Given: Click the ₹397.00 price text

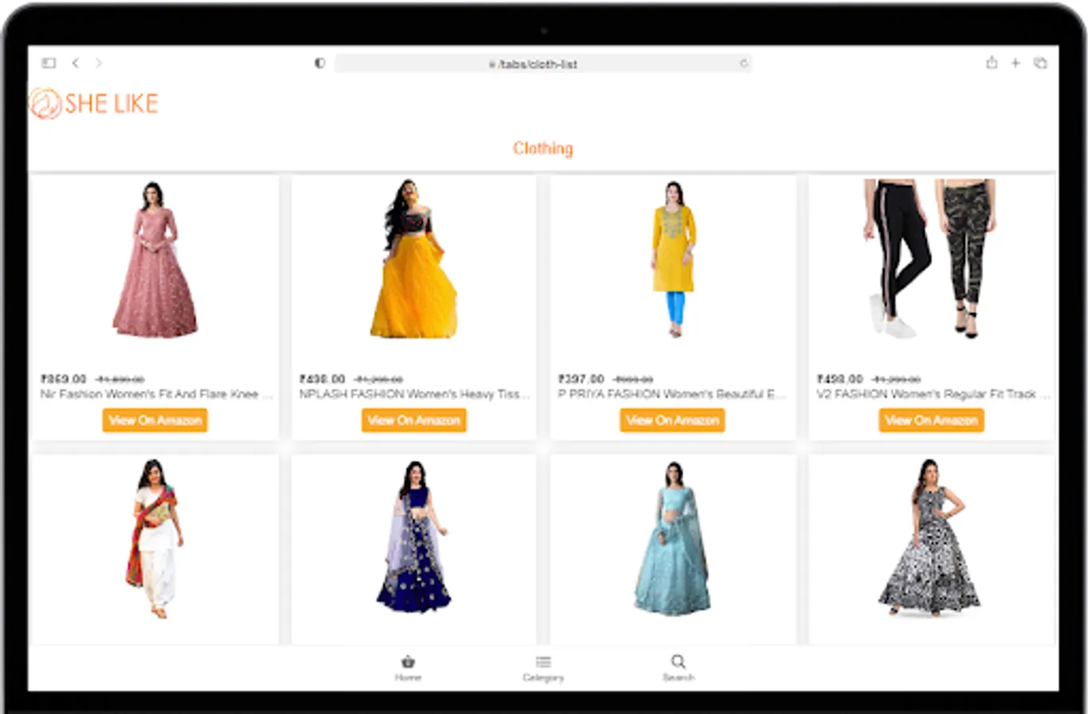Looking at the screenshot, I should coord(581,379).
